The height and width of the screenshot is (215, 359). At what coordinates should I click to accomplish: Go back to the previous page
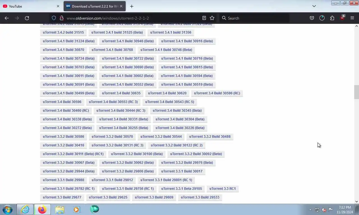click(x=7, y=18)
